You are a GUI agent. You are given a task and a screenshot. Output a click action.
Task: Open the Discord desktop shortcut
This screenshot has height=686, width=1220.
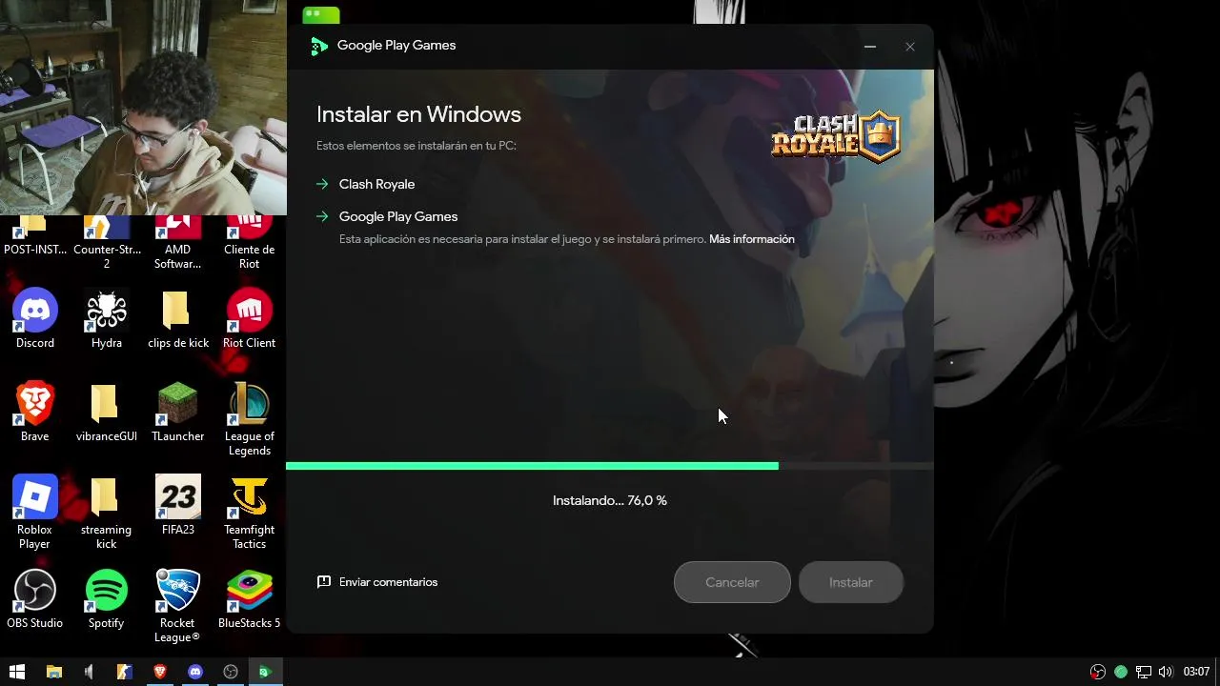click(35, 318)
